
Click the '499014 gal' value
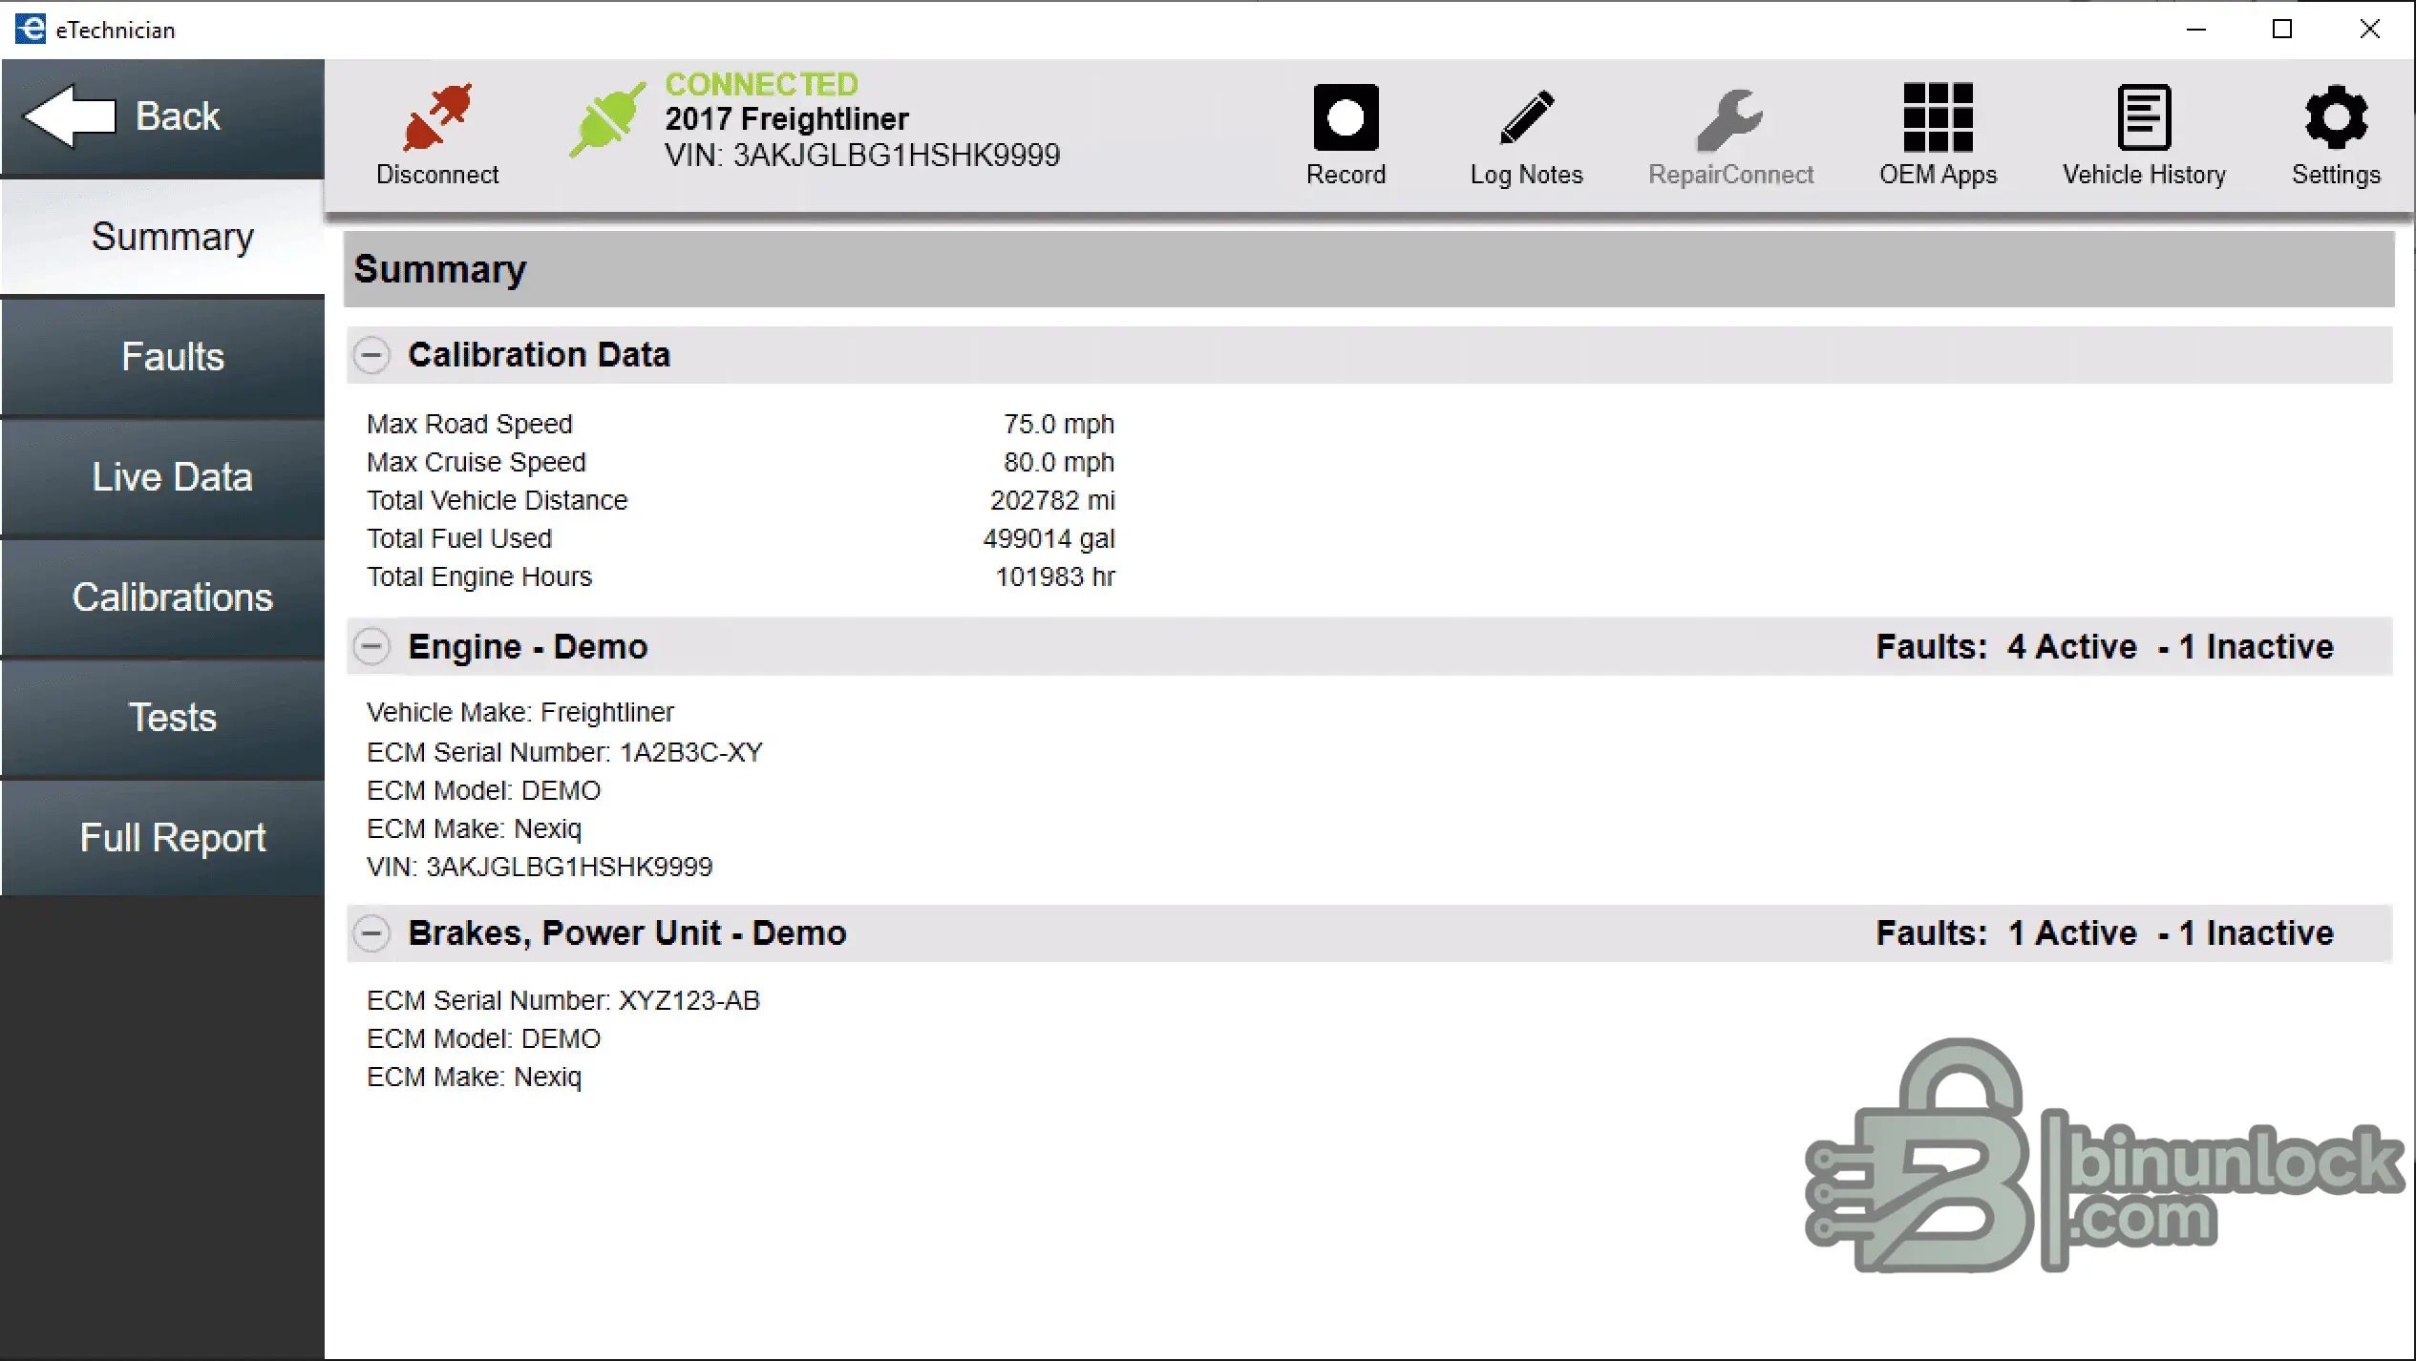tap(1049, 538)
